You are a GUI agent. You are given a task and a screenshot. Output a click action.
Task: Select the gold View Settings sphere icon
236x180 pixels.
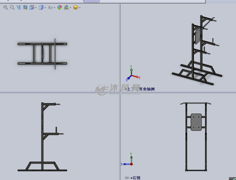(75, 7)
